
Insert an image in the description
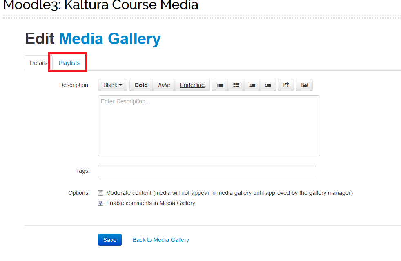point(304,85)
